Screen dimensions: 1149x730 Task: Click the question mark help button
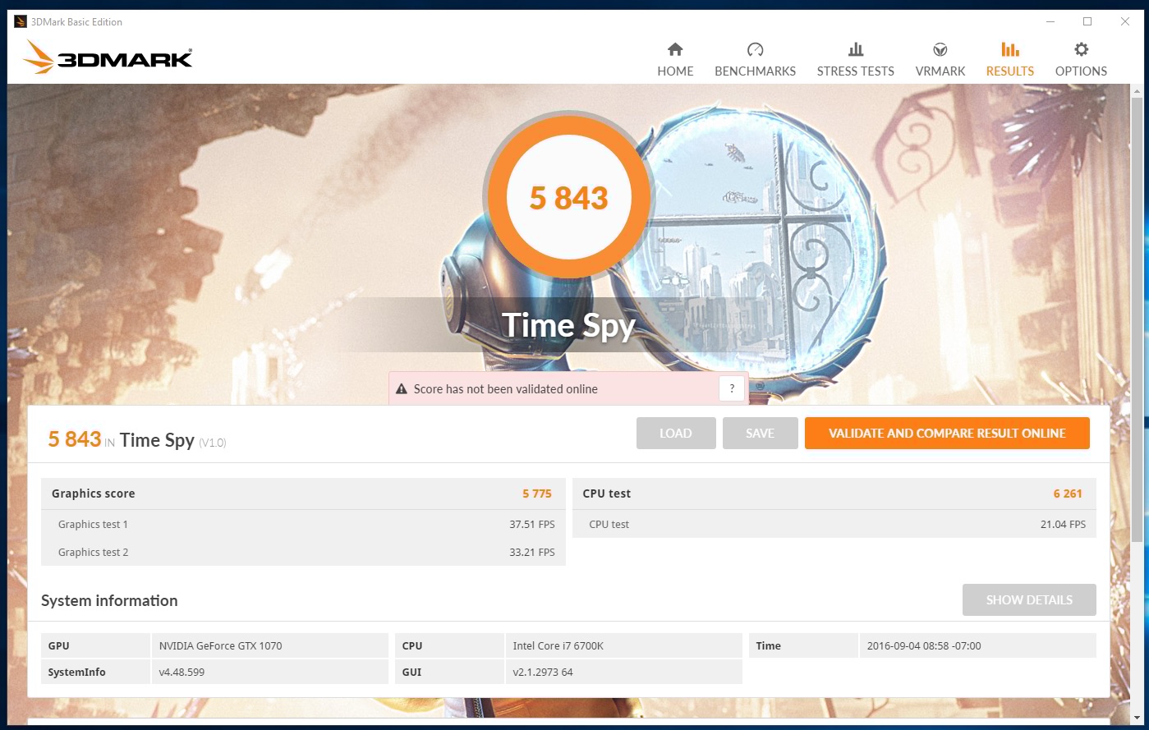coord(732,389)
